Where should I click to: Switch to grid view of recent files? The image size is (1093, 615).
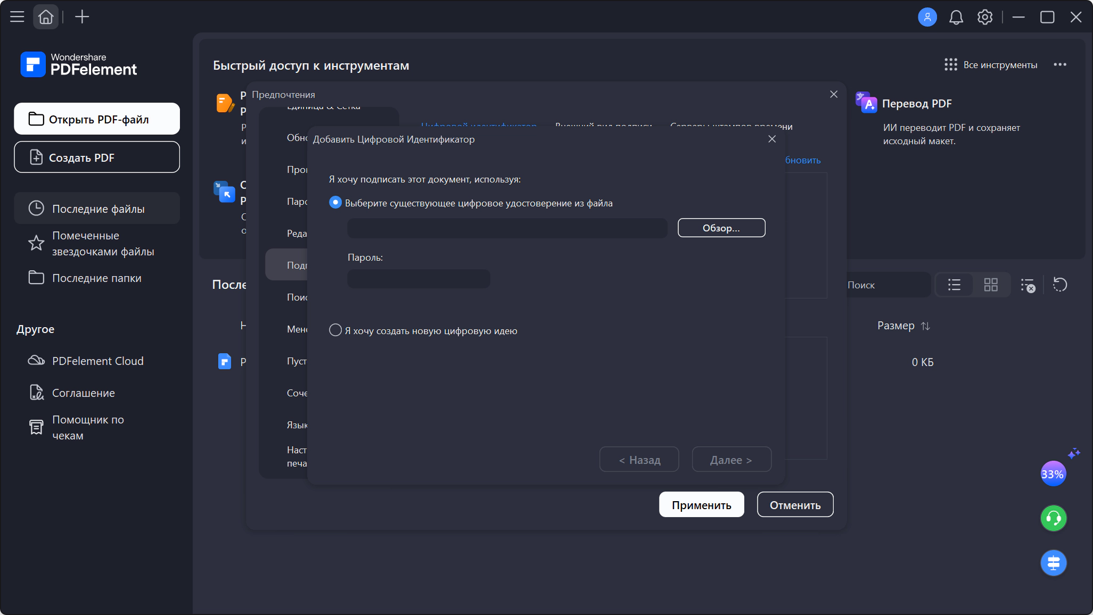coord(991,285)
